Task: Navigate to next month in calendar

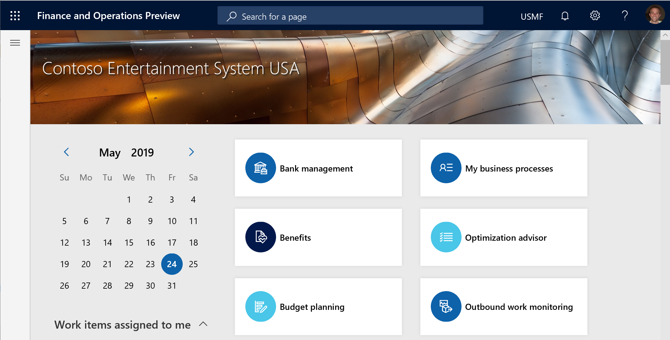Action: [191, 153]
